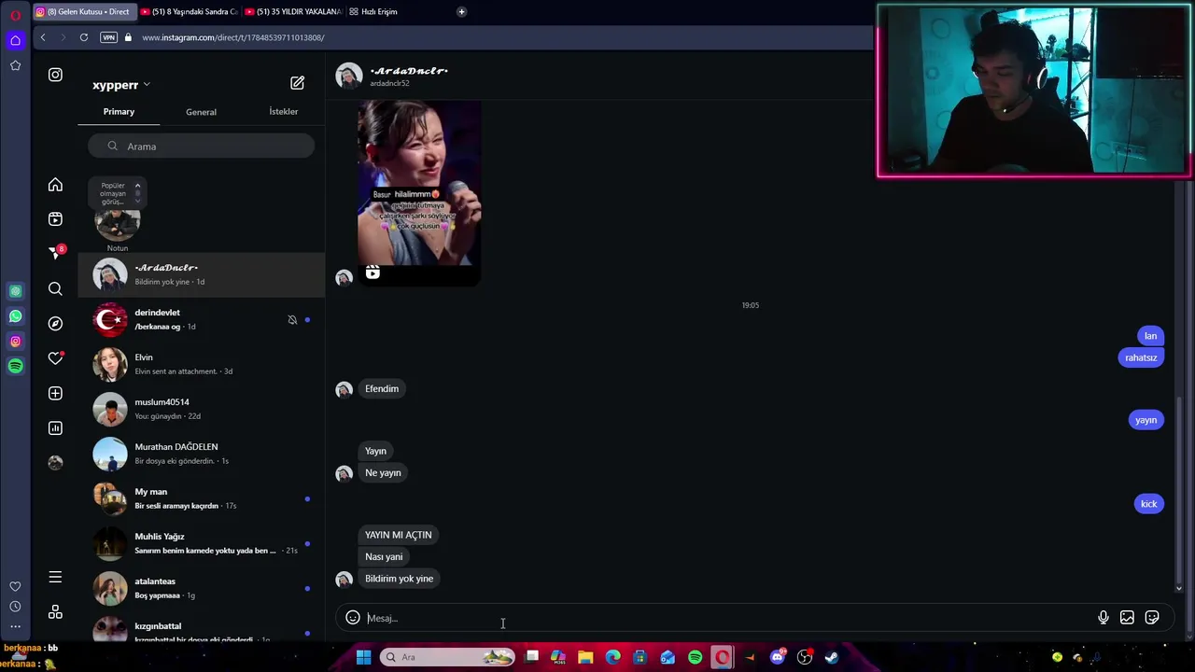
Task: Choose a sticker or GIF icon
Action: [x=1152, y=618]
